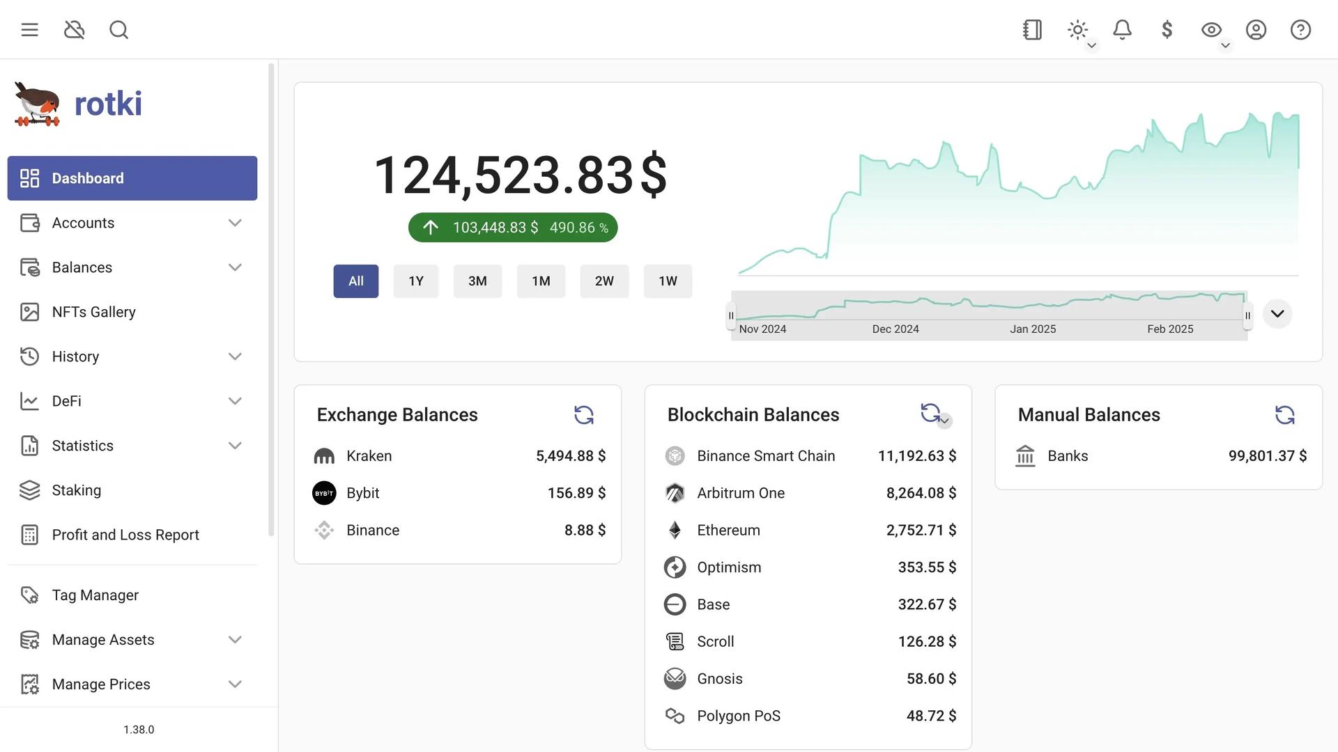Expand the chart options chevron below the graph
Image resolution: width=1338 pixels, height=752 pixels.
click(x=1277, y=314)
